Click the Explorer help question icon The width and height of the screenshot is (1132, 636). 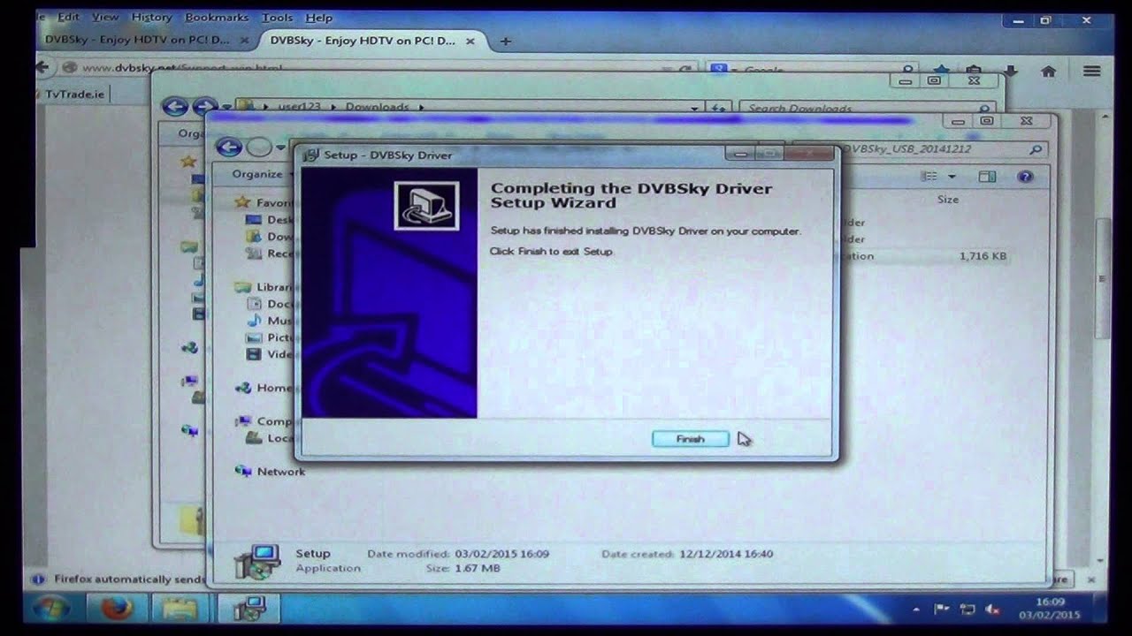1025,177
